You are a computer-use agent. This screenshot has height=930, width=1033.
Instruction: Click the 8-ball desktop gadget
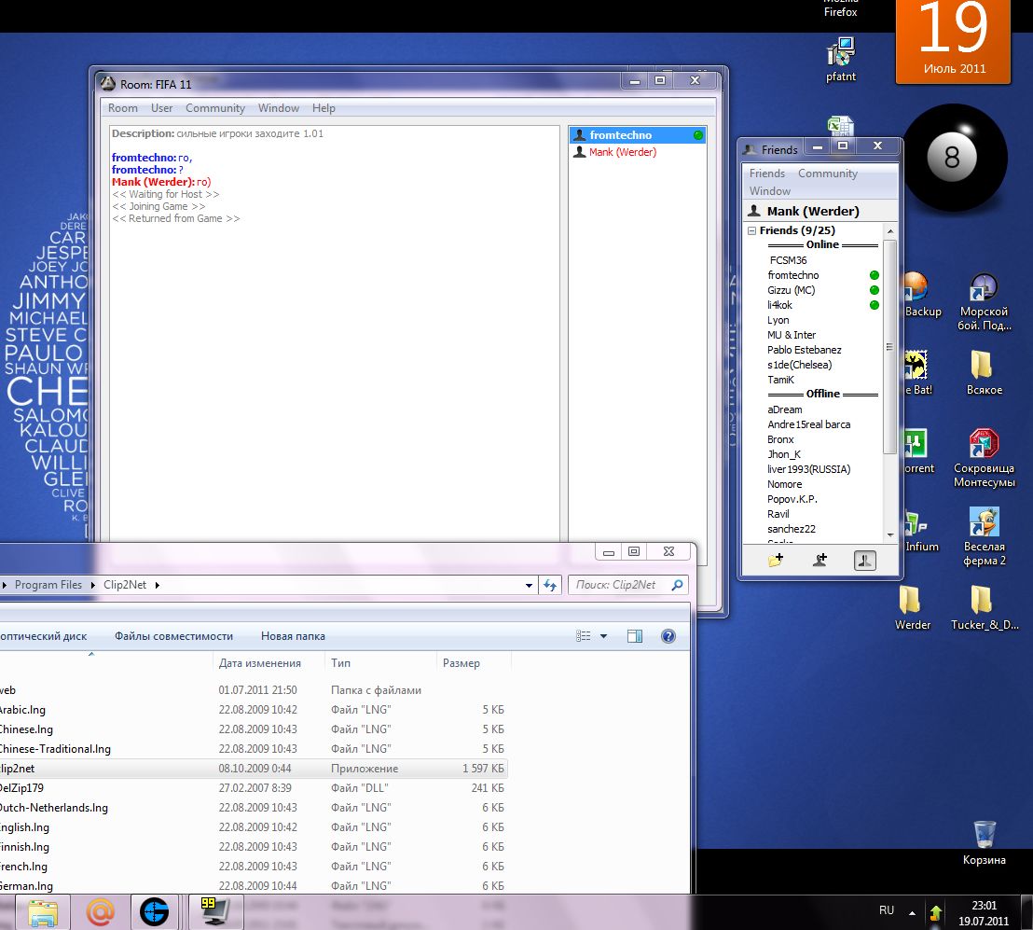(953, 157)
